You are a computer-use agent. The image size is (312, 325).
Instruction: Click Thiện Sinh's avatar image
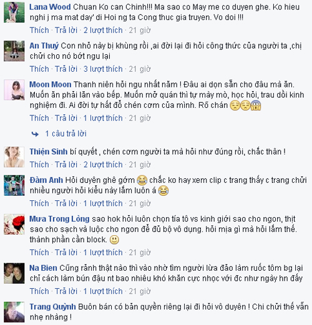14,157
